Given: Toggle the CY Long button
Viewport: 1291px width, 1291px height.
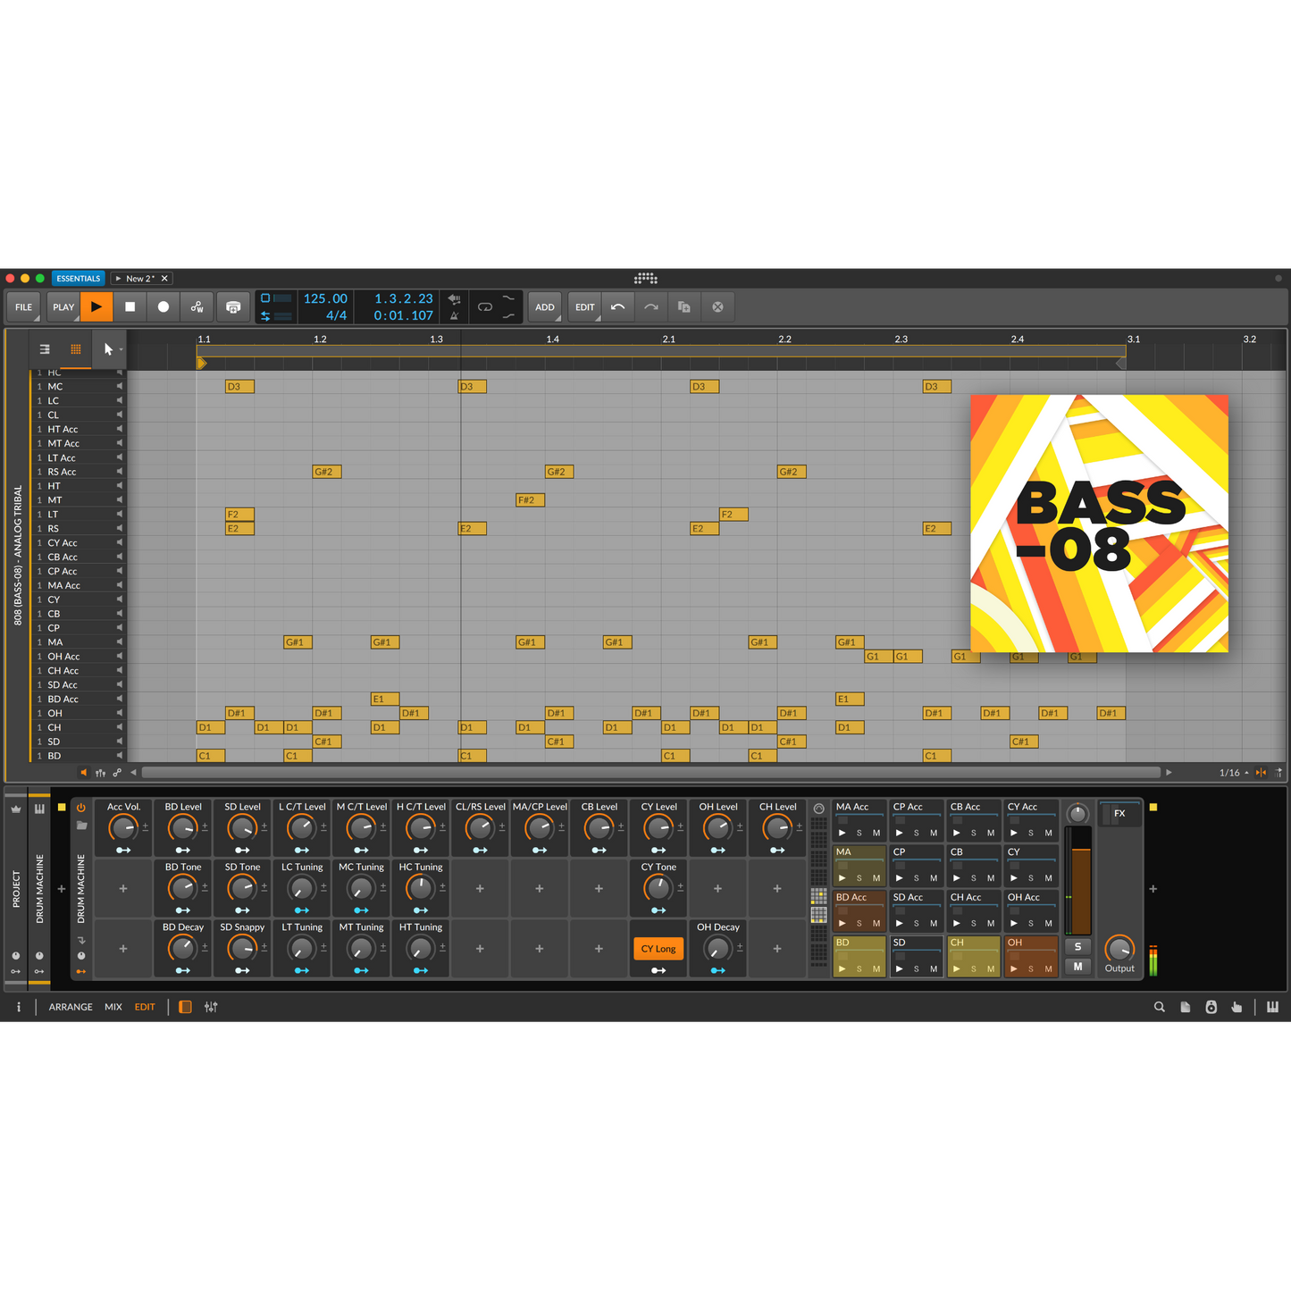Looking at the screenshot, I should coord(658,949).
